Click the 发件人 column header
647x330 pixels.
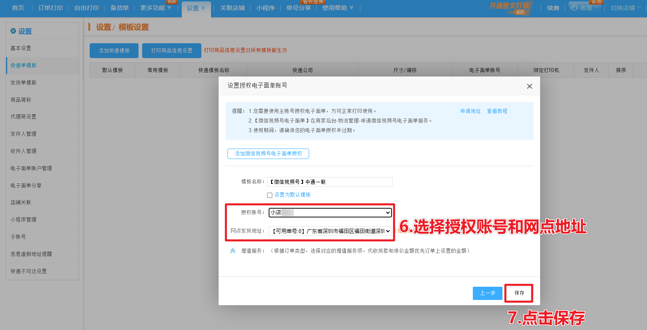pos(591,70)
